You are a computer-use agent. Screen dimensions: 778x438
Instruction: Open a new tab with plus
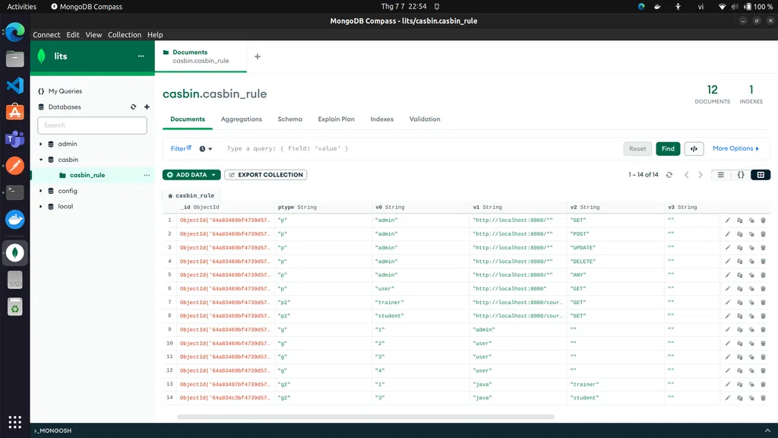257,56
